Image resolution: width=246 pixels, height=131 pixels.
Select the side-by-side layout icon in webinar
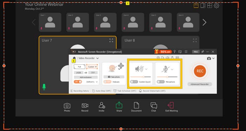click(203, 6)
